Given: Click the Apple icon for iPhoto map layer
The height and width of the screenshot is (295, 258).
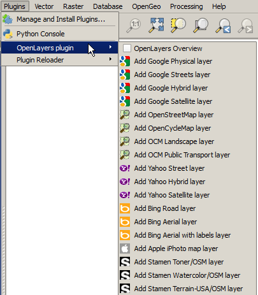Looking at the screenshot, I should [x=125, y=248].
